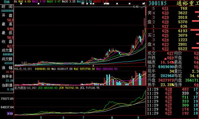Click the MA1 6120117.00 volume value
The width and height of the screenshot is (199, 119).
point(62,69)
